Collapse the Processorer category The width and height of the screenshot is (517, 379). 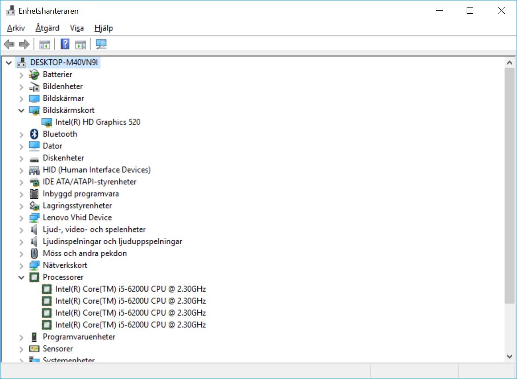point(21,277)
